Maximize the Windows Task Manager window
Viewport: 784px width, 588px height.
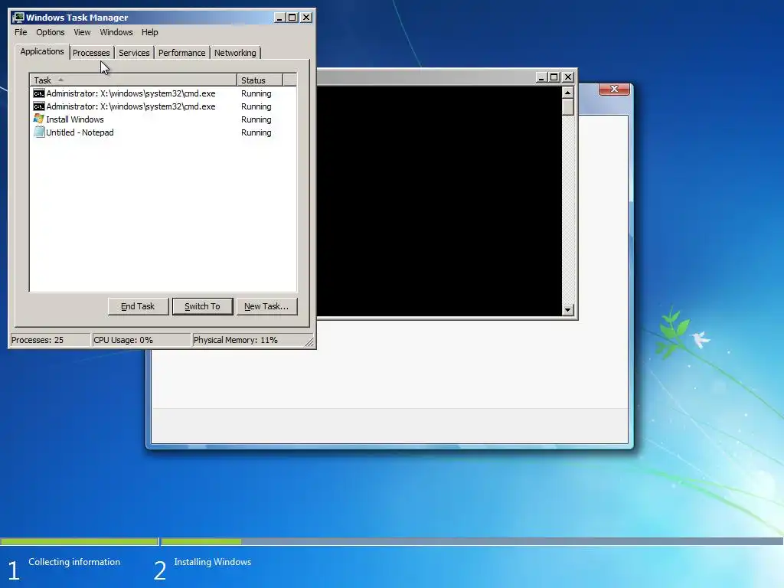tap(292, 18)
